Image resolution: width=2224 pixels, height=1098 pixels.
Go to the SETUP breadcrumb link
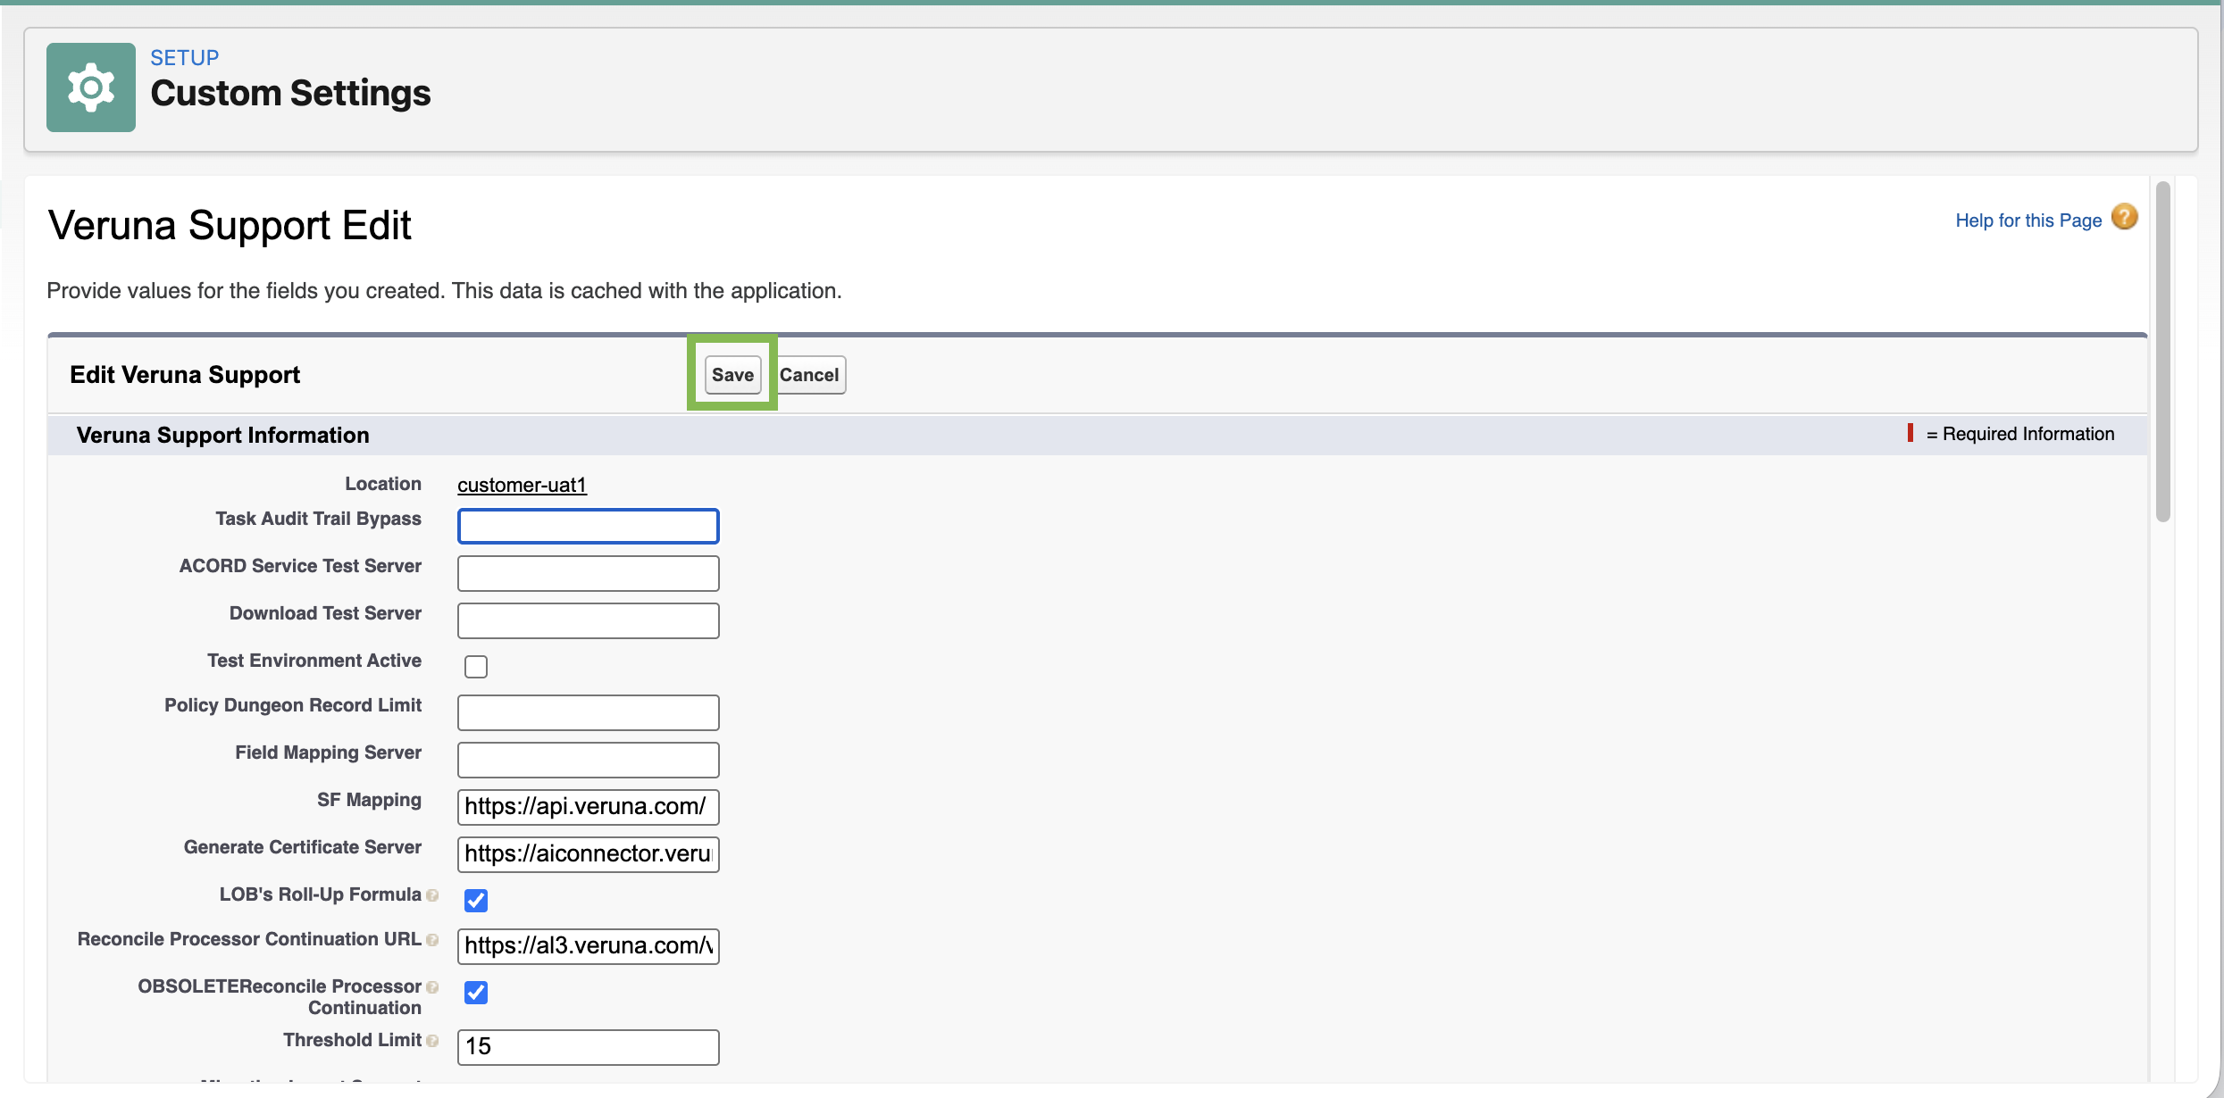185,58
